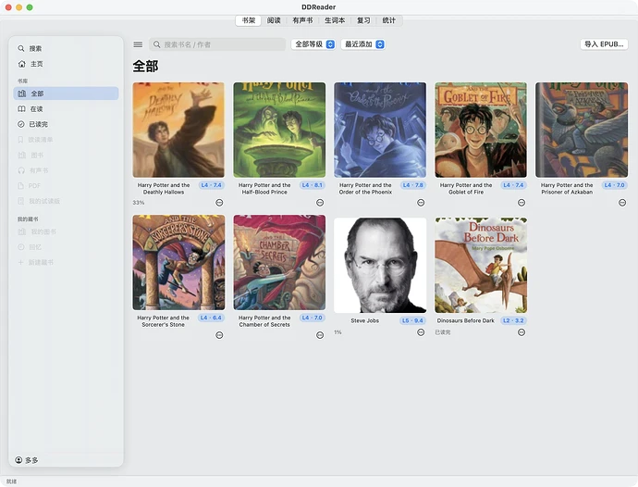Open the 多多 user profile icon
Viewport: 638px width, 487px height.
(x=18, y=460)
